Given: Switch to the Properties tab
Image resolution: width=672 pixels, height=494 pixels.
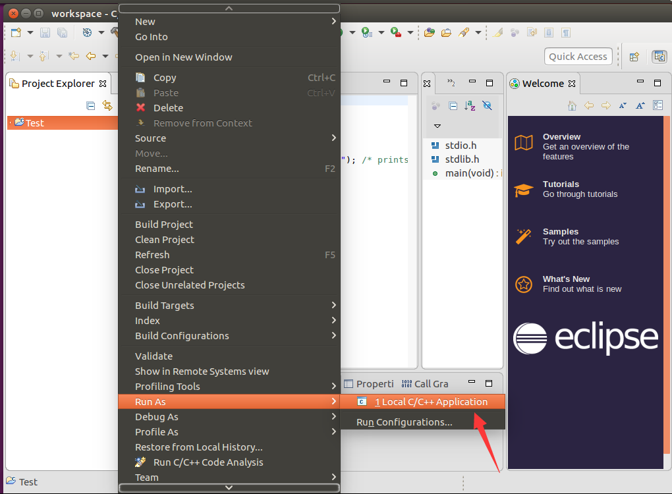Looking at the screenshot, I should coord(369,384).
